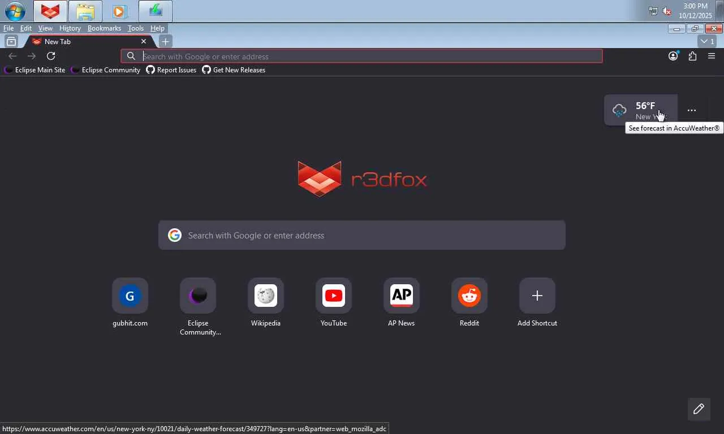Image resolution: width=724 pixels, height=434 pixels.
Task: Open the View menu
Action: (x=45, y=28)
